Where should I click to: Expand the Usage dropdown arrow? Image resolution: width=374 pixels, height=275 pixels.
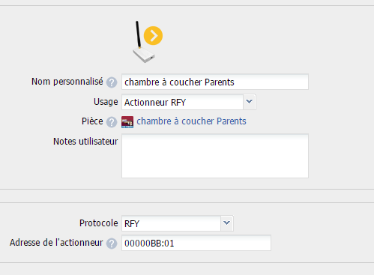click(x=249, y=102)
